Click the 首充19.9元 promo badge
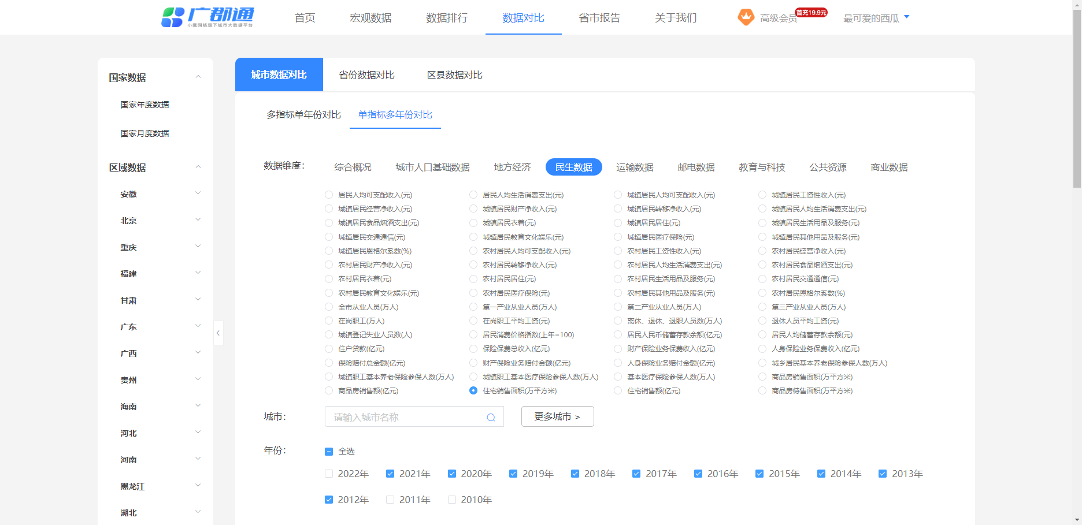Viewport: 1082px width, 525px height. tap(811, 12)
